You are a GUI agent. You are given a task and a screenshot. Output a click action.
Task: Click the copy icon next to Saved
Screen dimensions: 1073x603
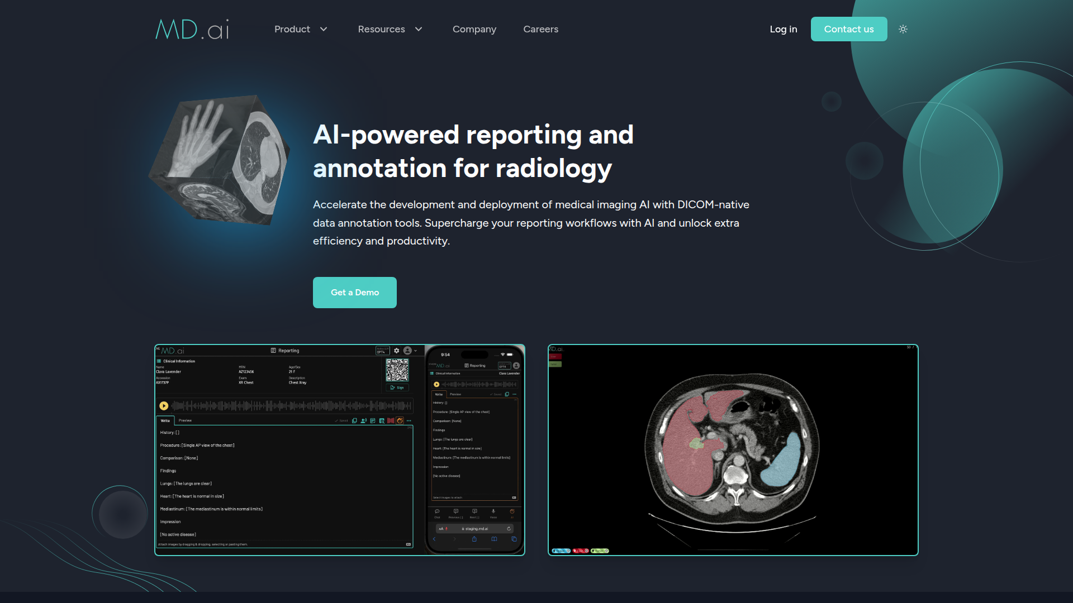point(354,420)
